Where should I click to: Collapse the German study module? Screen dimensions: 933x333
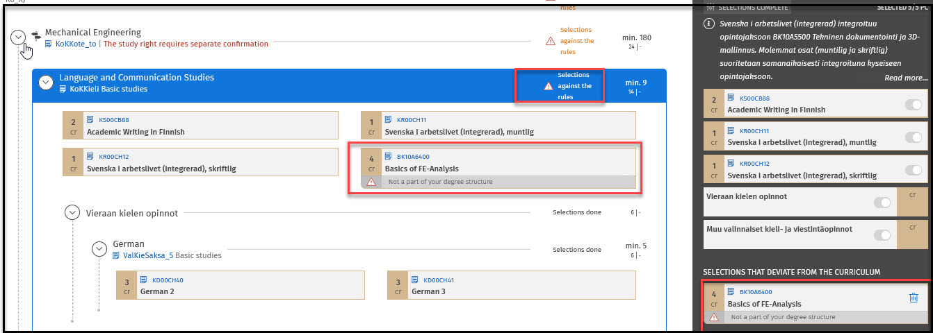99,249
